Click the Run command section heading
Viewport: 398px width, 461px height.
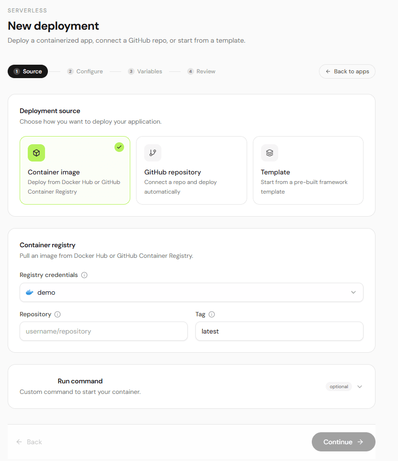(80, 381)
